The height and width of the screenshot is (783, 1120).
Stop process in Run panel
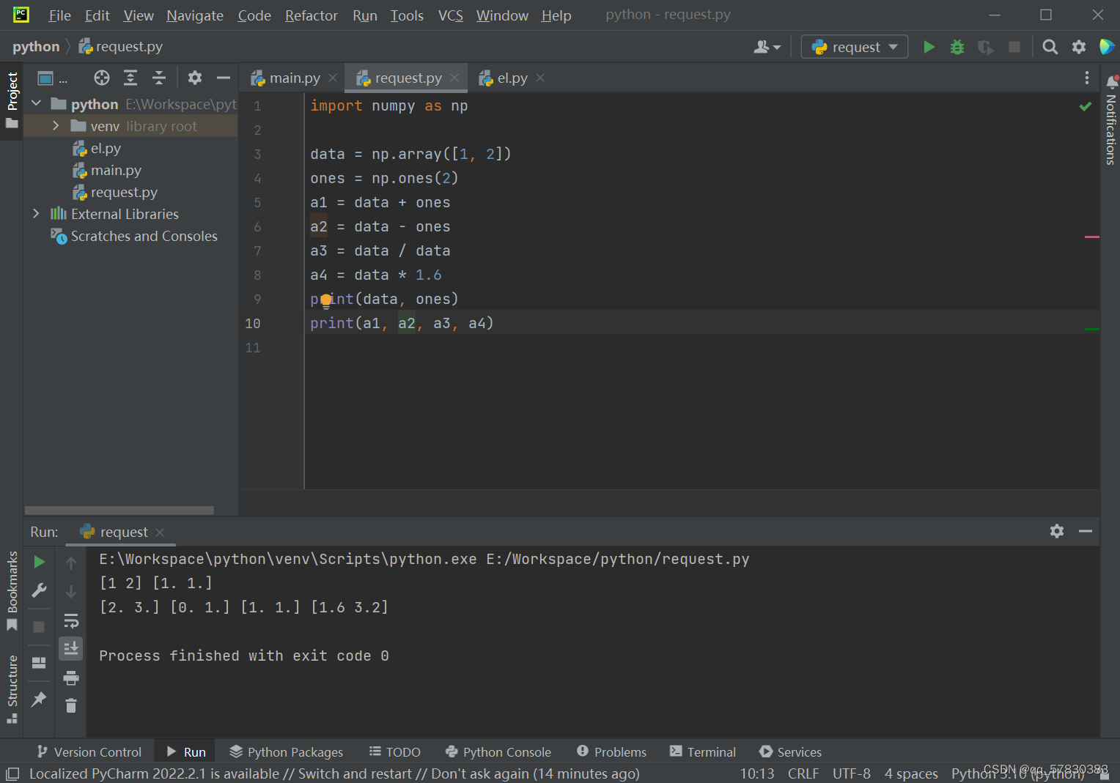[x=39, y=627]
